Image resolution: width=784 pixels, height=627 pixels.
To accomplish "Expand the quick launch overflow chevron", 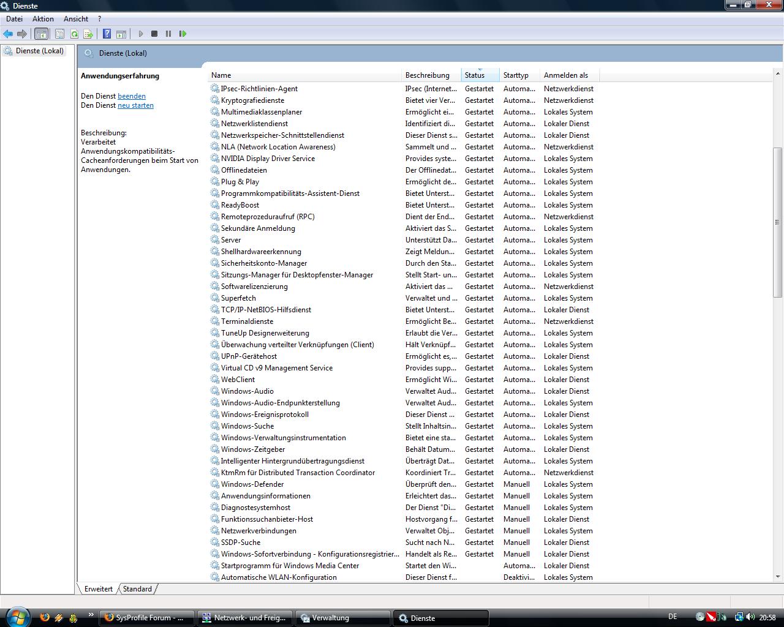I will click(91, 615).
